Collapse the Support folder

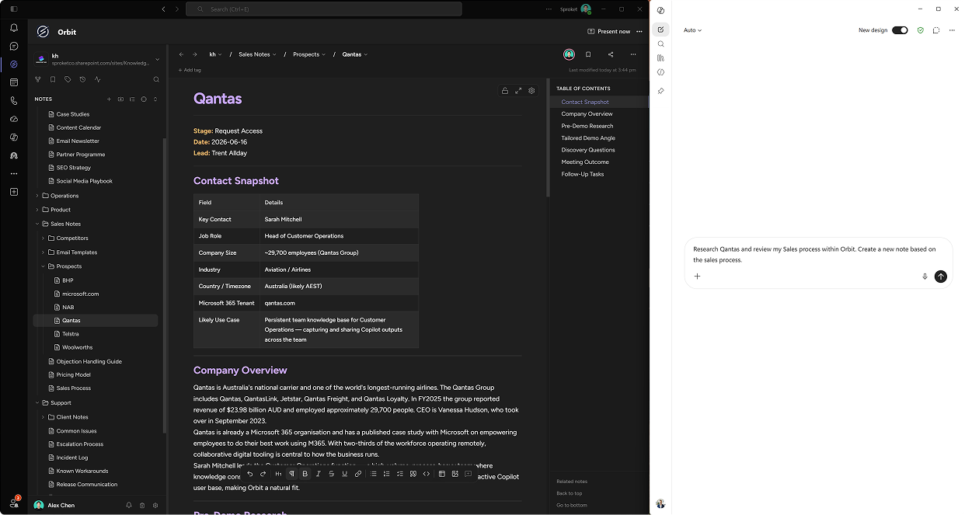pos(37,403)
